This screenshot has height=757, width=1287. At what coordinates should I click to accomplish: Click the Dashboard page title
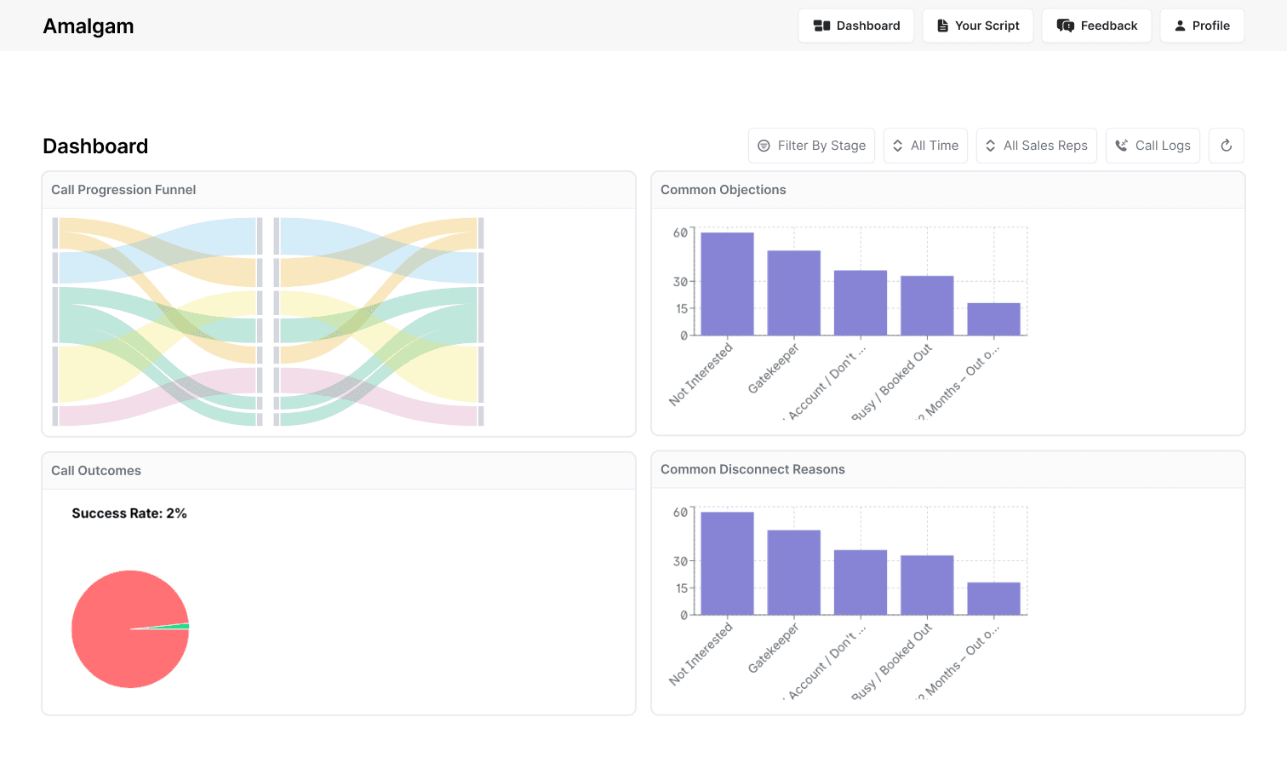click(95, 146)
